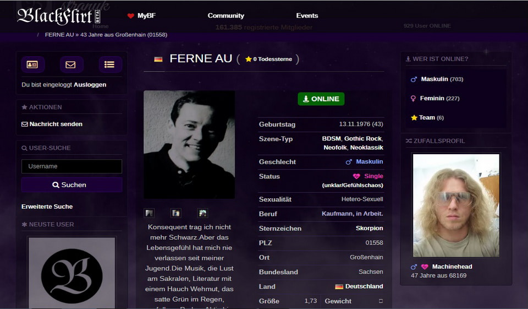Click into the Username search field
The height and width of the screenshot is (309, 528).
click(71, 166)
